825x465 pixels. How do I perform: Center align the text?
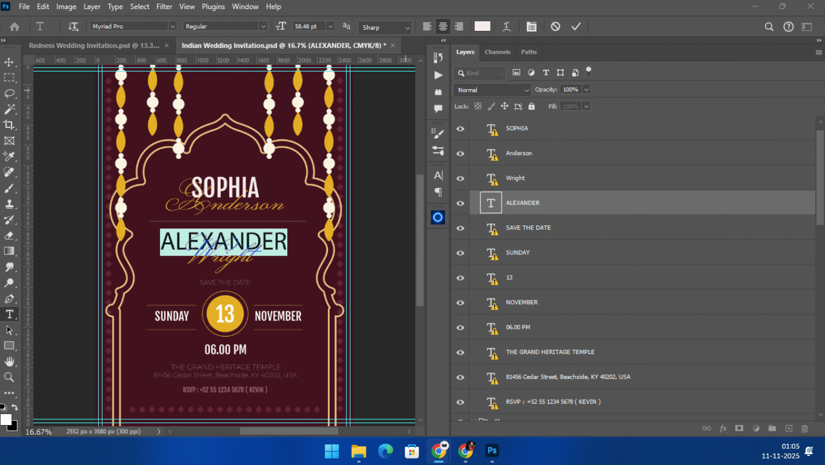[443, 26]
